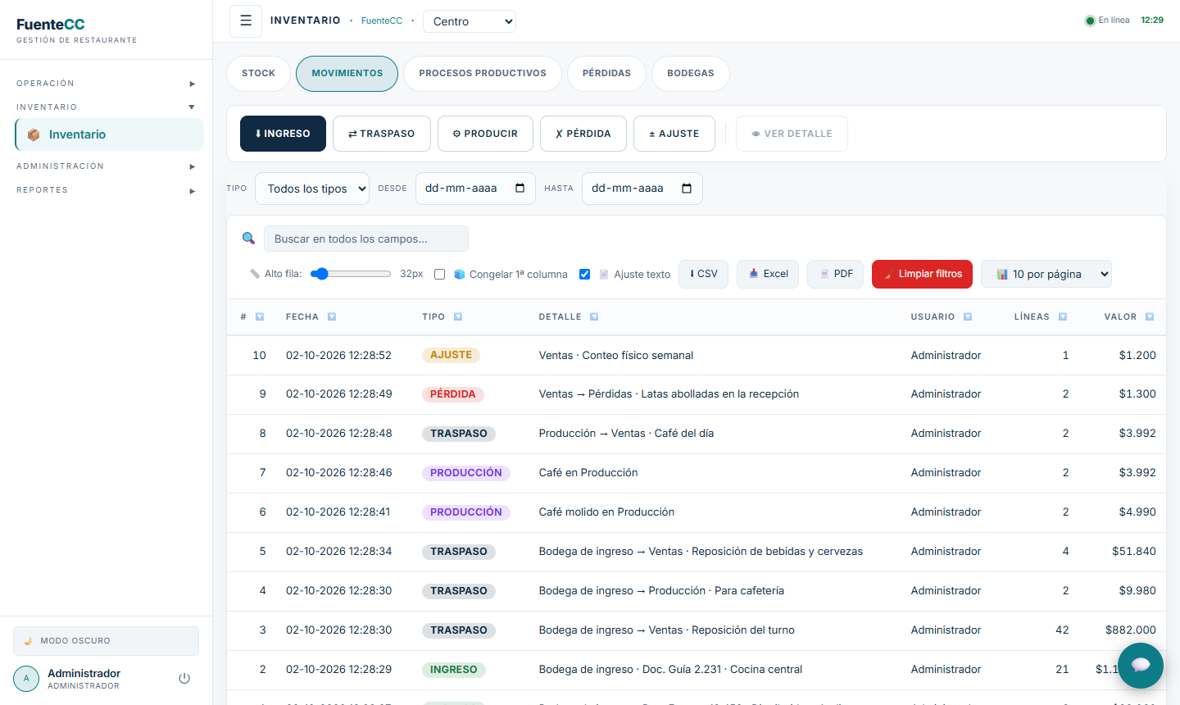Open the 10 por página dropdown
Image resolution: width=1180 pixels, height=705 pixels.
(1046, 274)
